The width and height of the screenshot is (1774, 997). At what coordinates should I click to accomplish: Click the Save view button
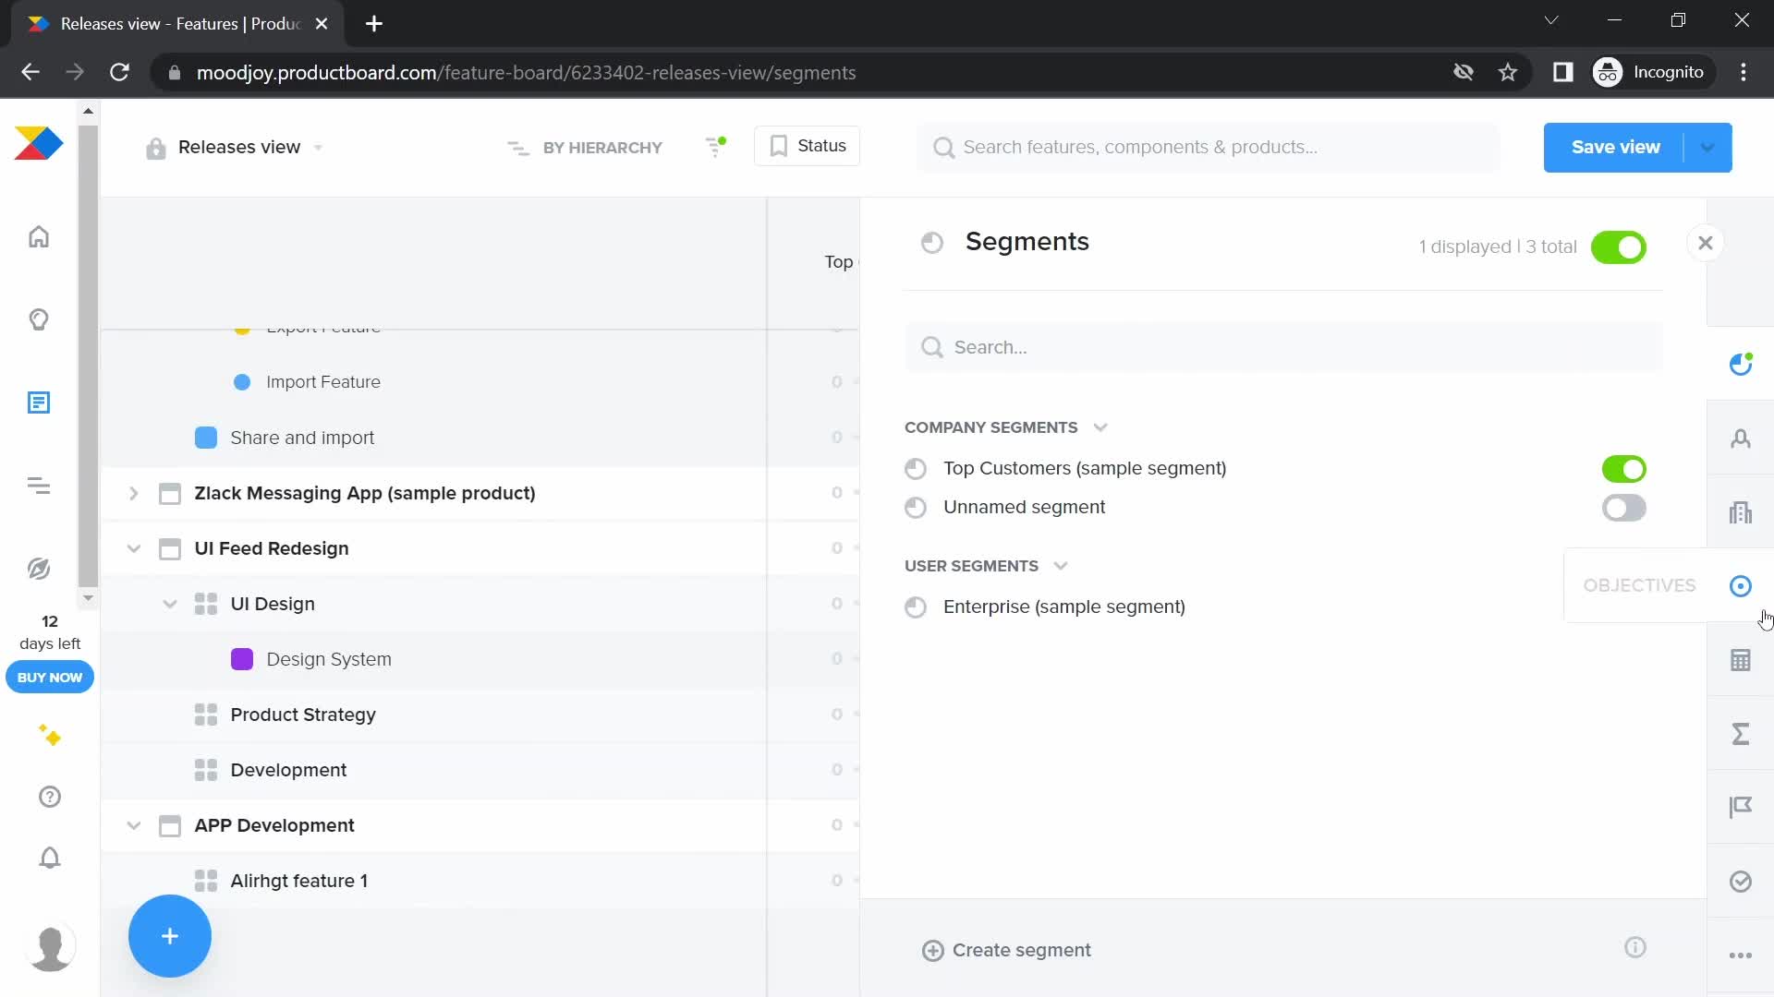pyautogui.click(x=1614, y=148)
